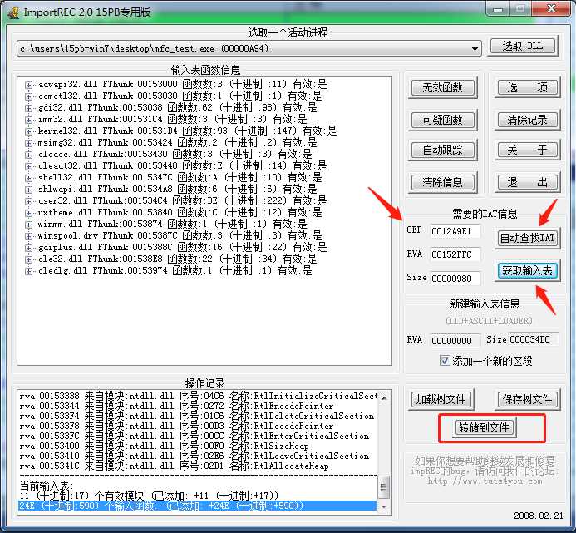Select log line RtlAllocateHeap

[x=174, y=466]
